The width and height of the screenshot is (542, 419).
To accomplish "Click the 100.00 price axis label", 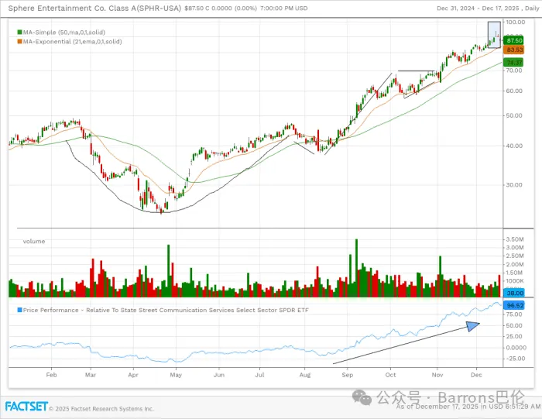I will coord(516,22).
